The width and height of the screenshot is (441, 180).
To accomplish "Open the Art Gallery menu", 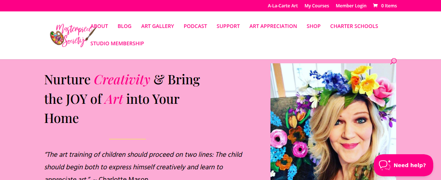I will coord(158,26).
